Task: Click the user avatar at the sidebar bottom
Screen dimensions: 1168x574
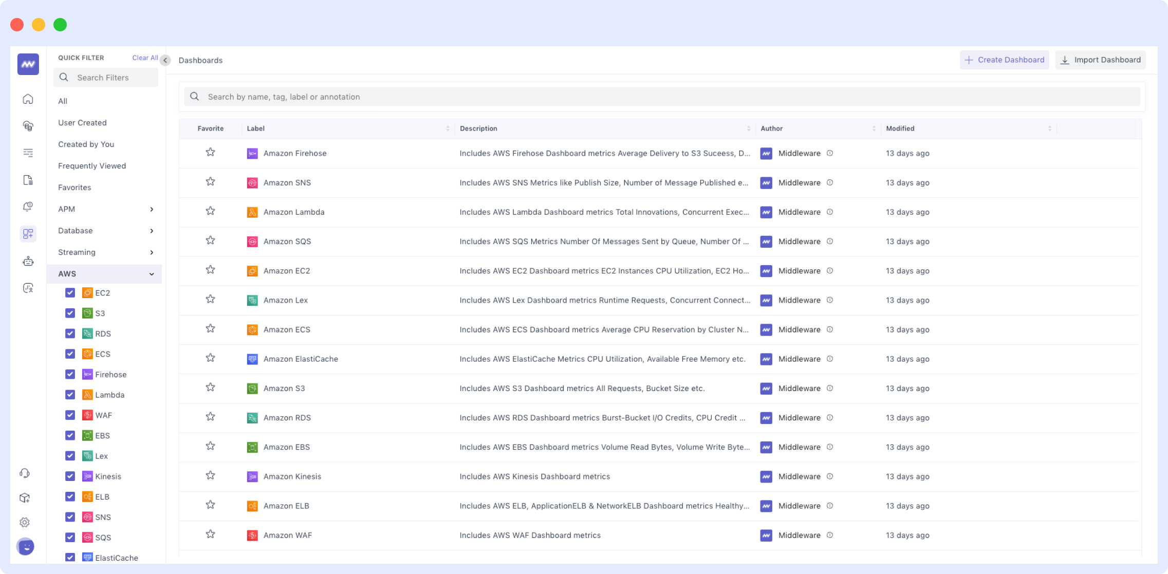Action: click(x=26, y=546)
